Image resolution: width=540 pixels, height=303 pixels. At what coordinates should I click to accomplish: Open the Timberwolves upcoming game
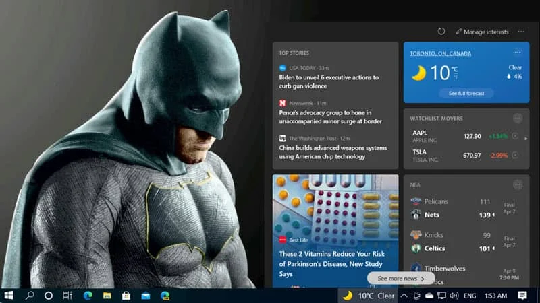465,274
